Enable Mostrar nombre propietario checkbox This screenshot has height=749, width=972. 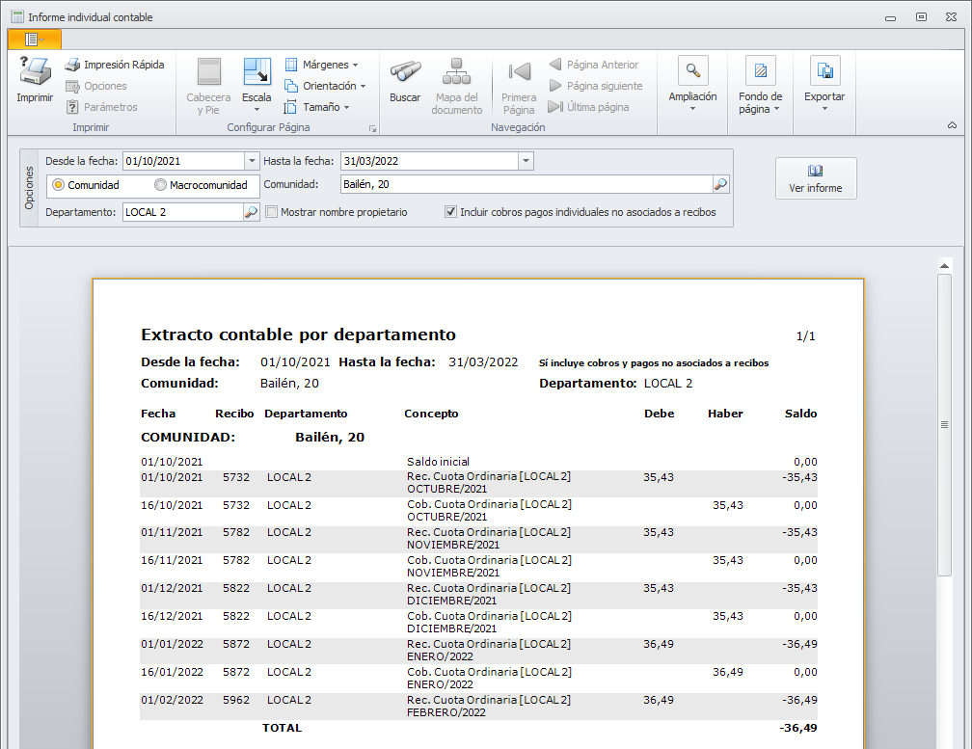pos(272,212)
